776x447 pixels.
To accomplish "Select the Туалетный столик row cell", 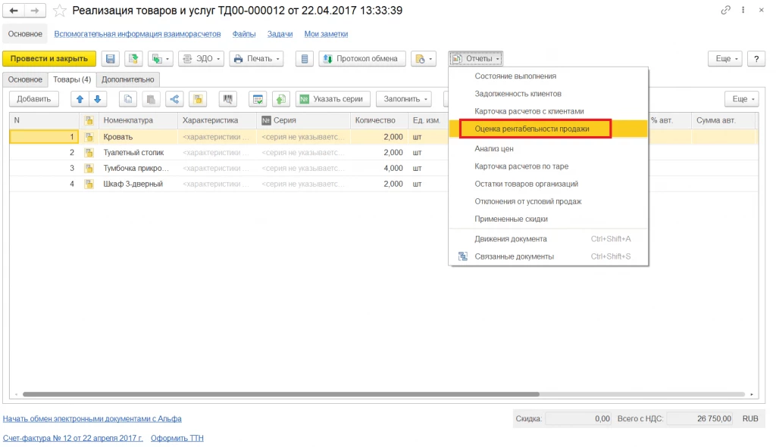I will (138, 153).
